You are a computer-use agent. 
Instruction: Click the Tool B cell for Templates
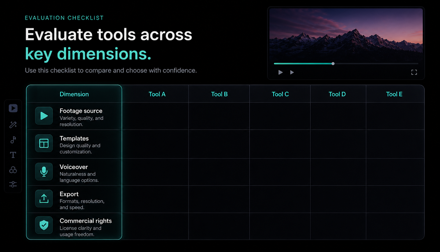click(x=219, y=144)
